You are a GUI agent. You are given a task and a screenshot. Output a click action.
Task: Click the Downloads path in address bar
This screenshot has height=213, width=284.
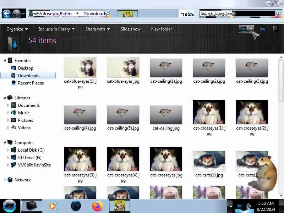coord(95,14)
